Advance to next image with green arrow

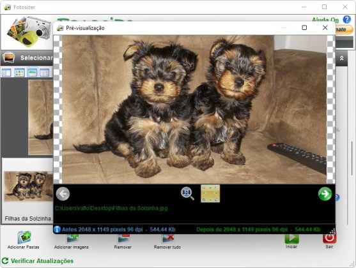pyautogui.click(x=325, y=193)
